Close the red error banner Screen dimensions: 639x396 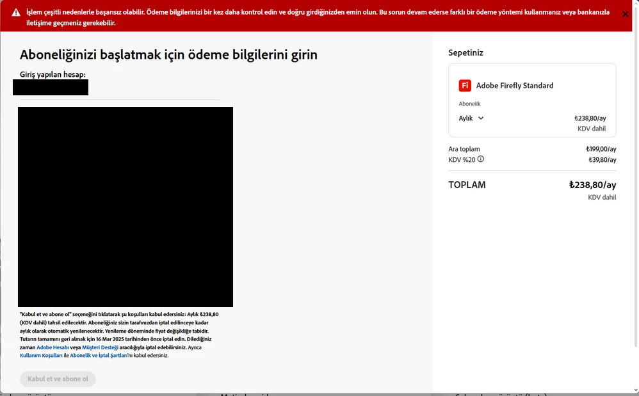[625, 14]
